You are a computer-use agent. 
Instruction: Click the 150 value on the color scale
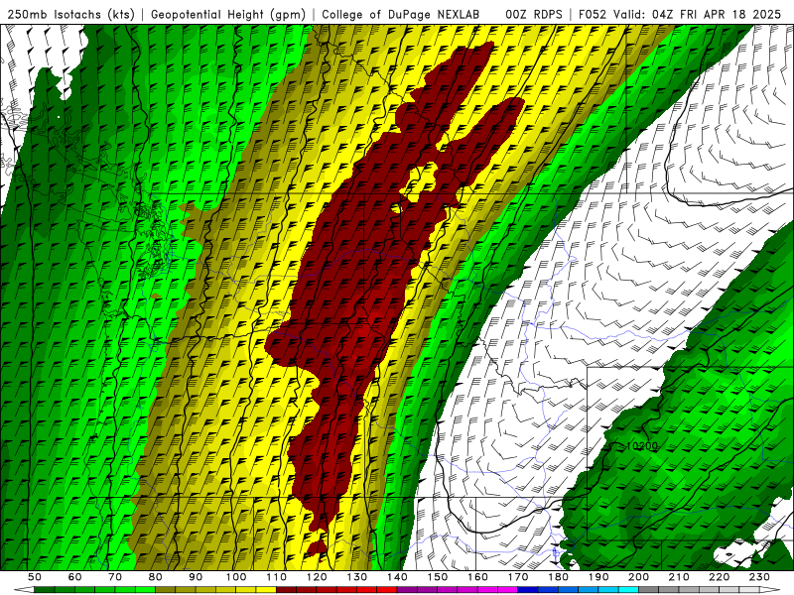pyautogui.click(x=438, y=577)
